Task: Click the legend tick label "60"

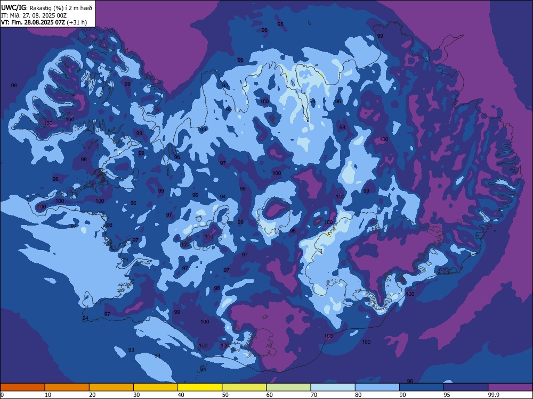Action: click(270, 395)
